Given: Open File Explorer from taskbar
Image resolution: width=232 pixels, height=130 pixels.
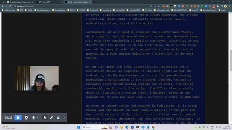Looking at the screenshot, I should coord(121,127).
